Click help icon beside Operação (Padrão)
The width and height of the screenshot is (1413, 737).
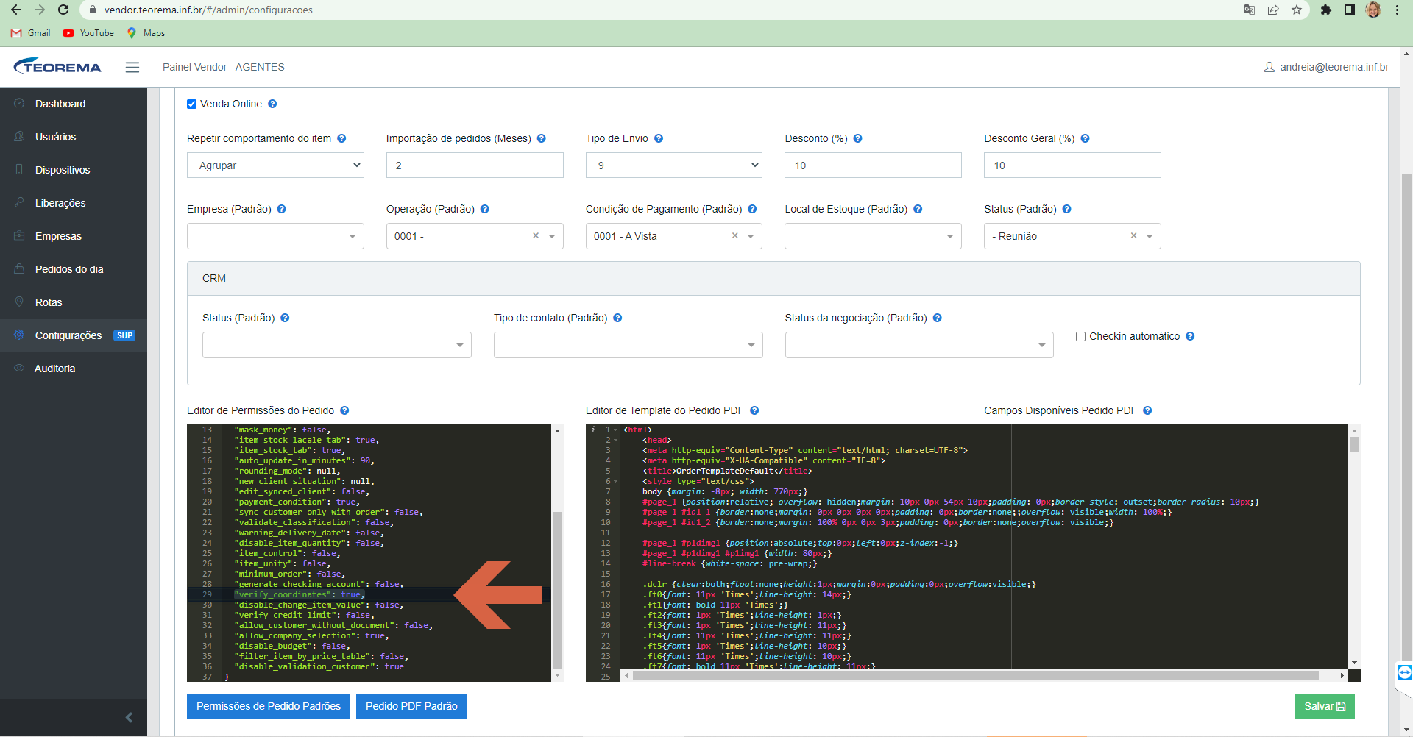[x=485, y=209]
